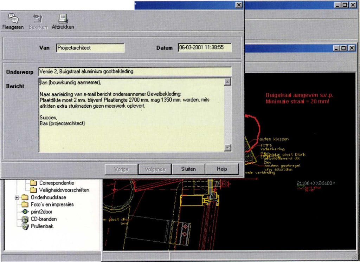
Task: Open the Correspondentie folder
Action: click(x=34, y=183)
